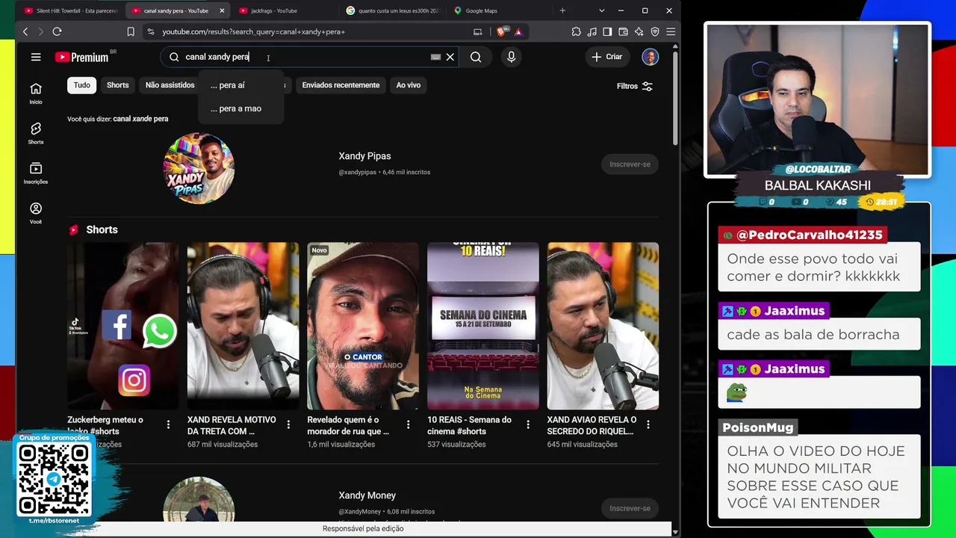Open a new browser tab with plus
This screenshot has height=538, width=956.
(562, 10)
